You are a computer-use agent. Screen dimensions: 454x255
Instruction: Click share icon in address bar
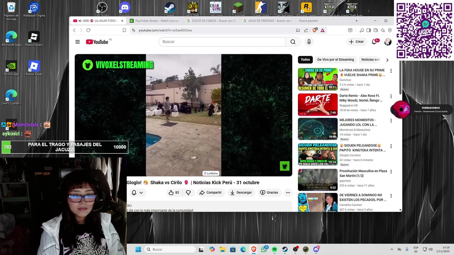[x=306, y=30]
